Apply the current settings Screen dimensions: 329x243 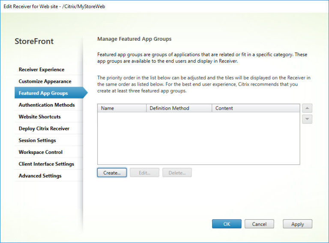click(297, 224)
